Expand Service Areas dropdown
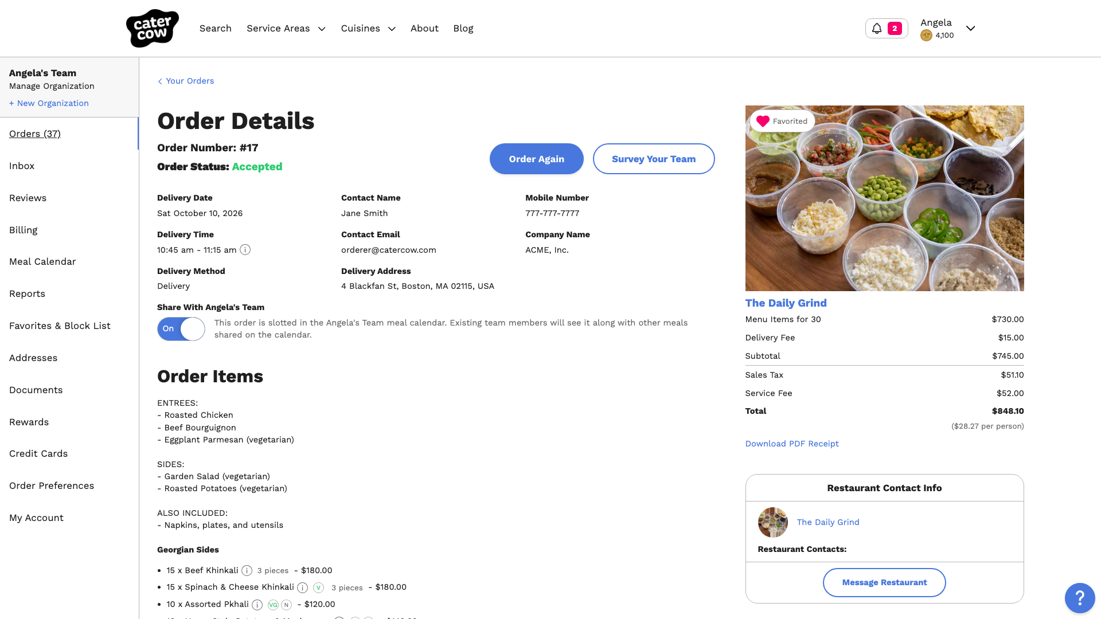 pyautogui.click(x=286, y=28)
